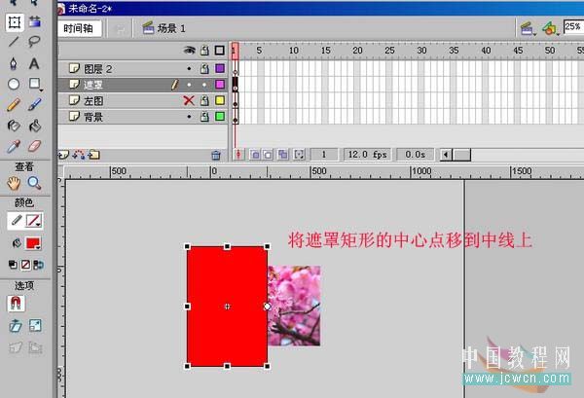The height and width of the screenshot is (398, 584).
Task: Select the 遮罩 layer
Action: pyautogui.click(x=143, y=85)
